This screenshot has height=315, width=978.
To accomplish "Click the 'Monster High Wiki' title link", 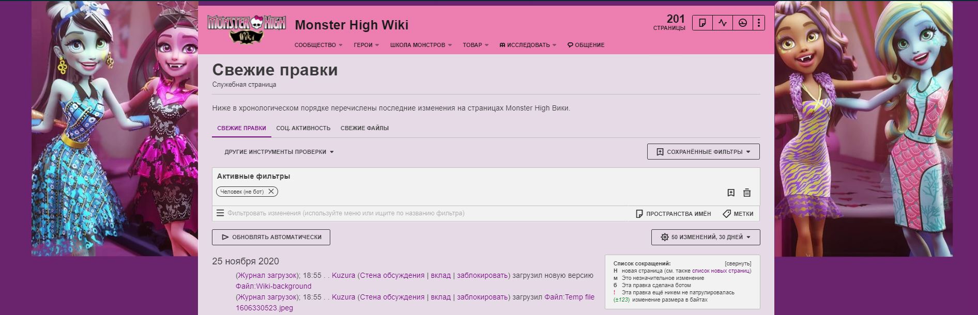I will [352, 25].
